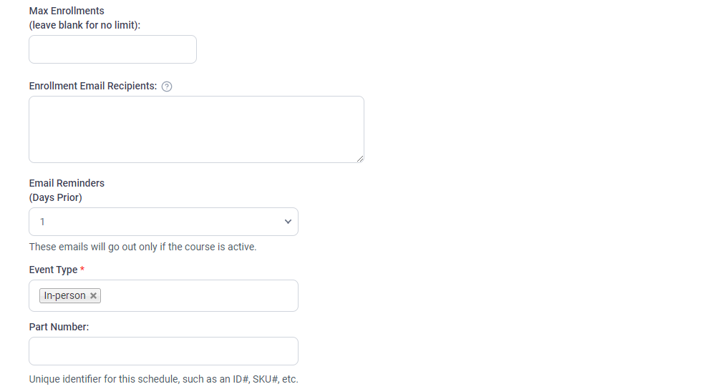Click the Max Enrollments label
Screen dimensions: 708x389
[x=67, y=11]
